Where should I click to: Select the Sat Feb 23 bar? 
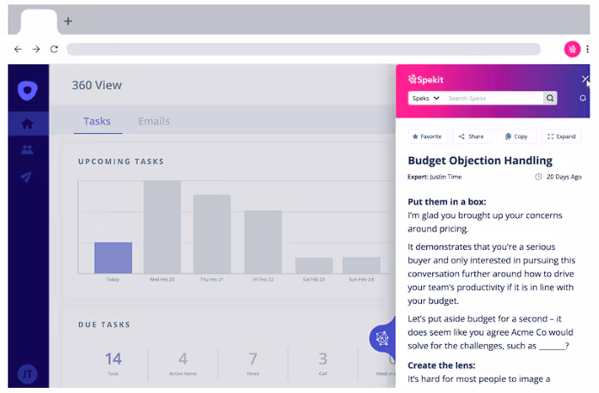pos(314,265)
